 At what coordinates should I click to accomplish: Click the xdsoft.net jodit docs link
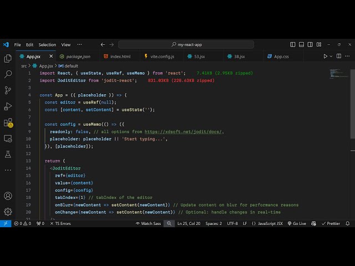[x=184, y=131]
